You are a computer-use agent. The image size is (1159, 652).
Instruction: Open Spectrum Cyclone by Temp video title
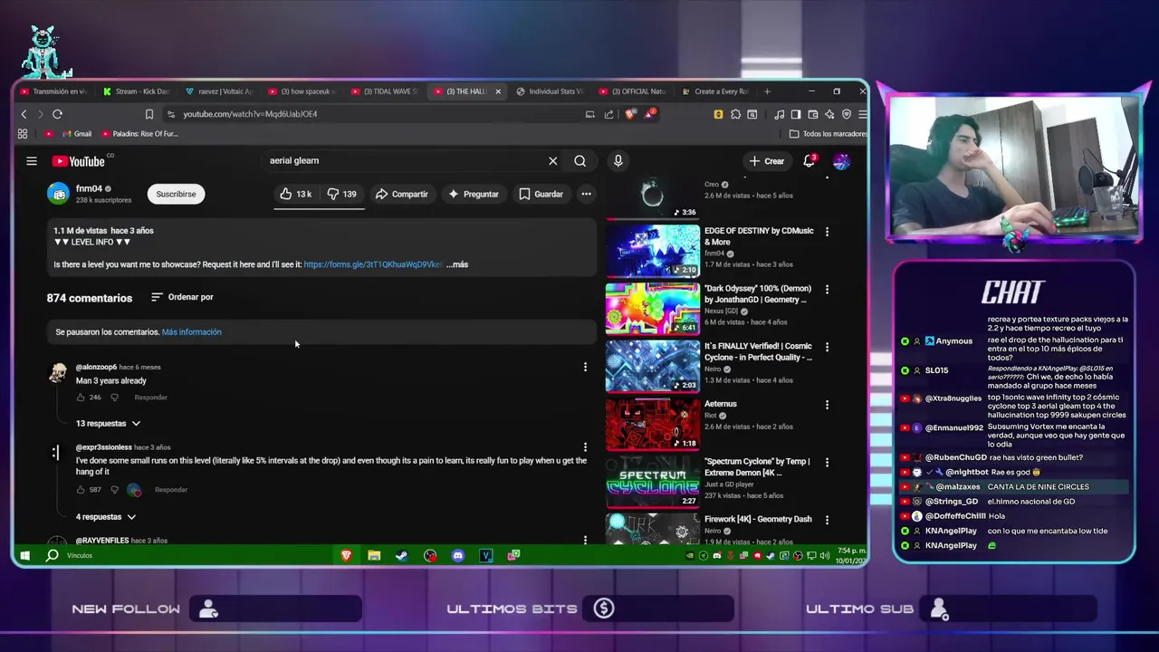tap(758, 467)
